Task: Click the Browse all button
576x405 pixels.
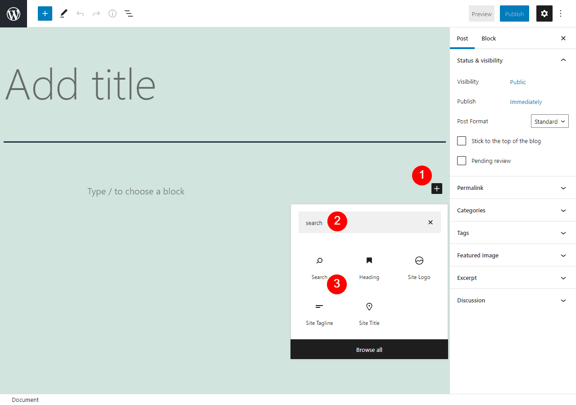Action: tap(369, 350)
